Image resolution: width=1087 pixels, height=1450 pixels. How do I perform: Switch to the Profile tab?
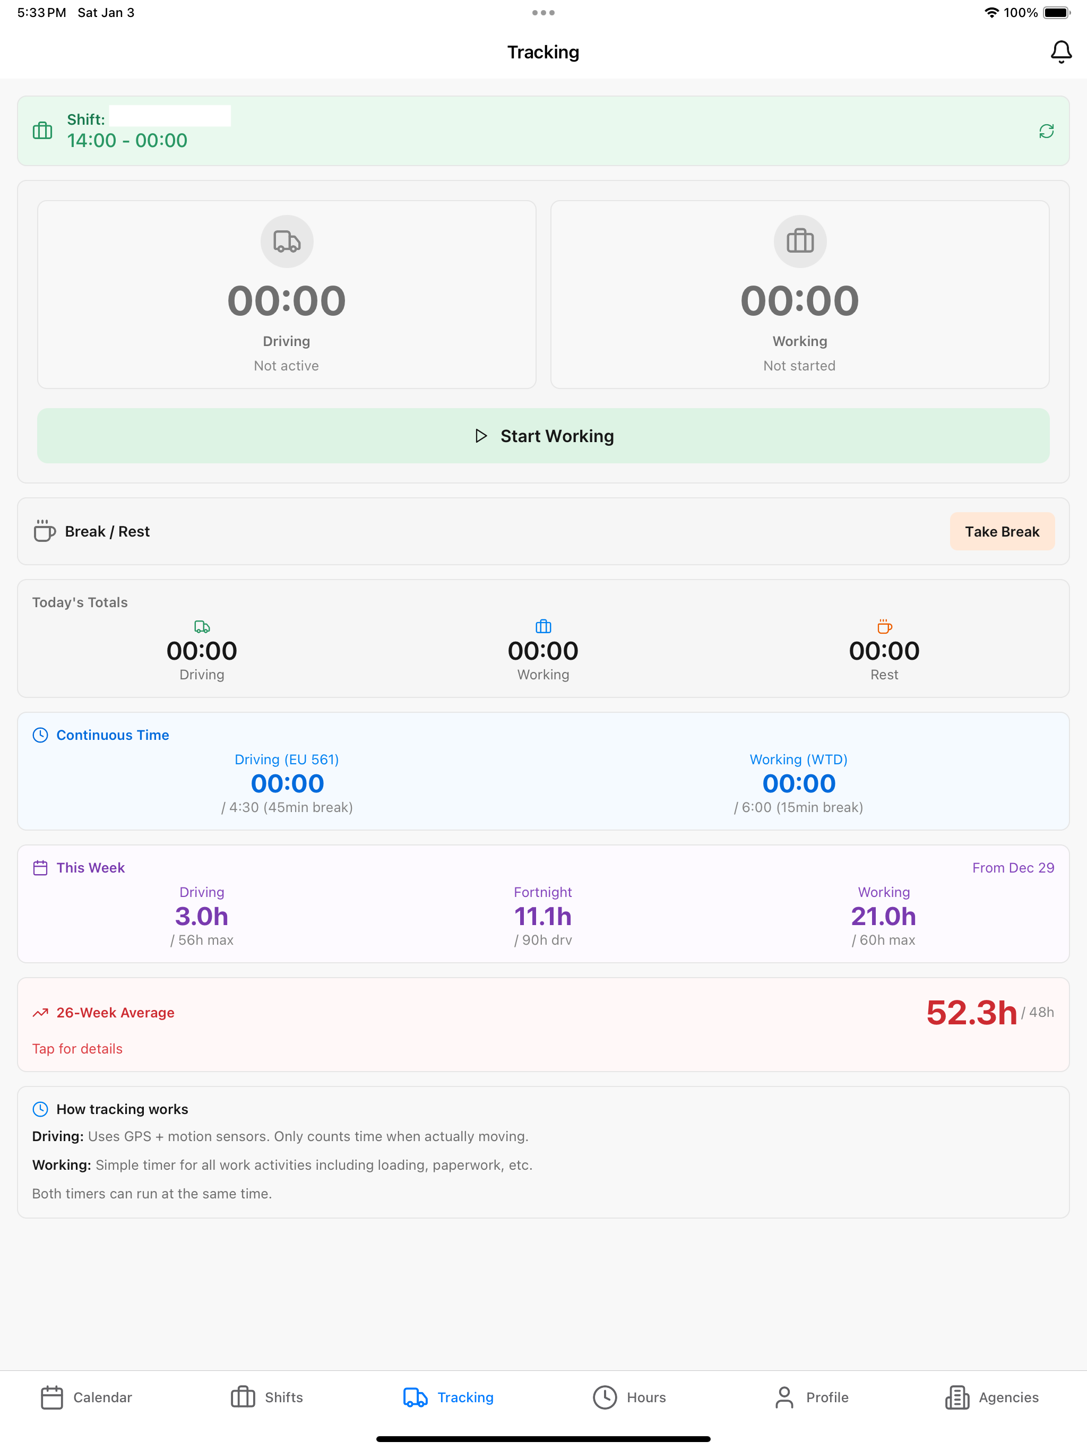pyautogui.click(x=811, y=1397)
